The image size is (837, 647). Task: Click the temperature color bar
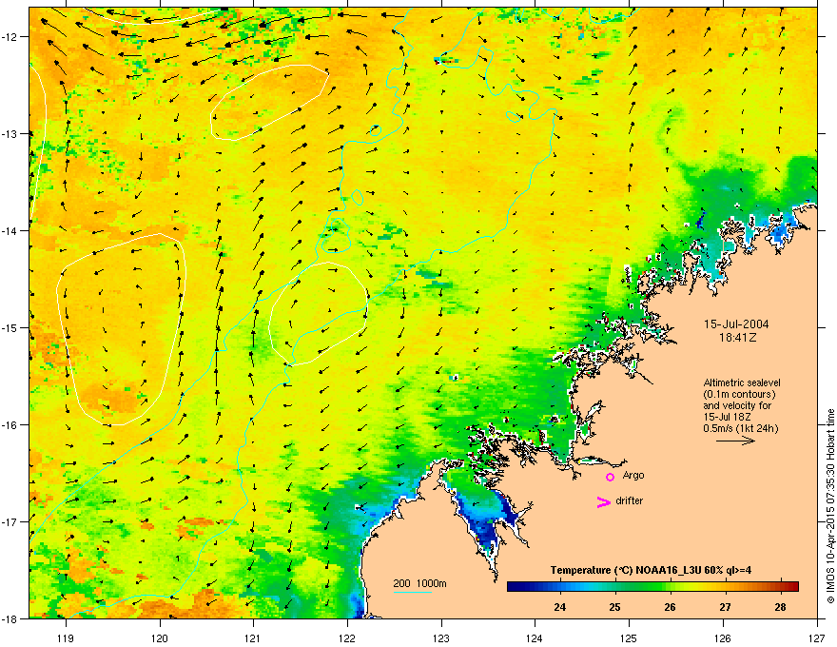coord(652,586)
